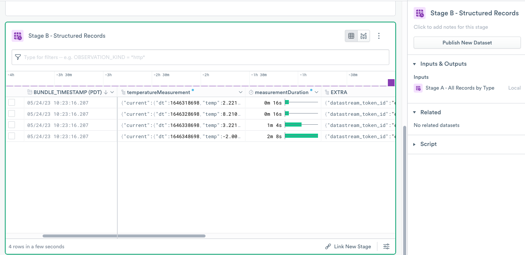This screenshot has height=255, width=525.
Task: Click the Link New Stage chain icon
Action: pos(328,246)
